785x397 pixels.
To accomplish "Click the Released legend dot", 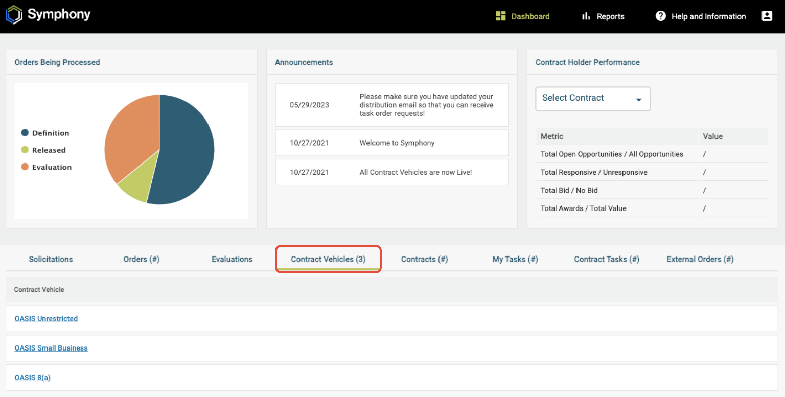I will (x=25, y=150).
